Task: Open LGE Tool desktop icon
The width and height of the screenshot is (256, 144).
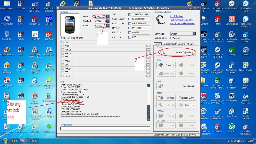Action: 49,36
